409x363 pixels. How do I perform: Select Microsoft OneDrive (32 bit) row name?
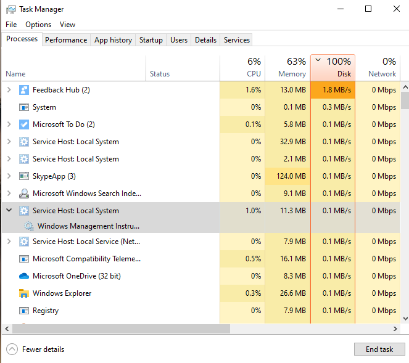(x=76, y=276)
